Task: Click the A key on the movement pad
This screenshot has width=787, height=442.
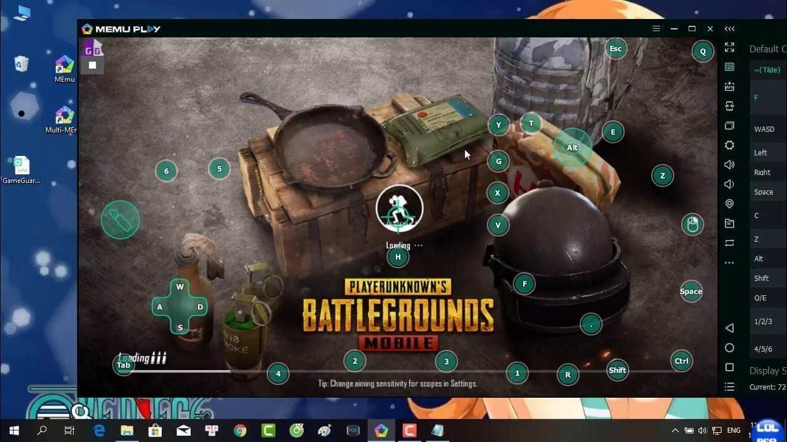Action: coord(160,307)
